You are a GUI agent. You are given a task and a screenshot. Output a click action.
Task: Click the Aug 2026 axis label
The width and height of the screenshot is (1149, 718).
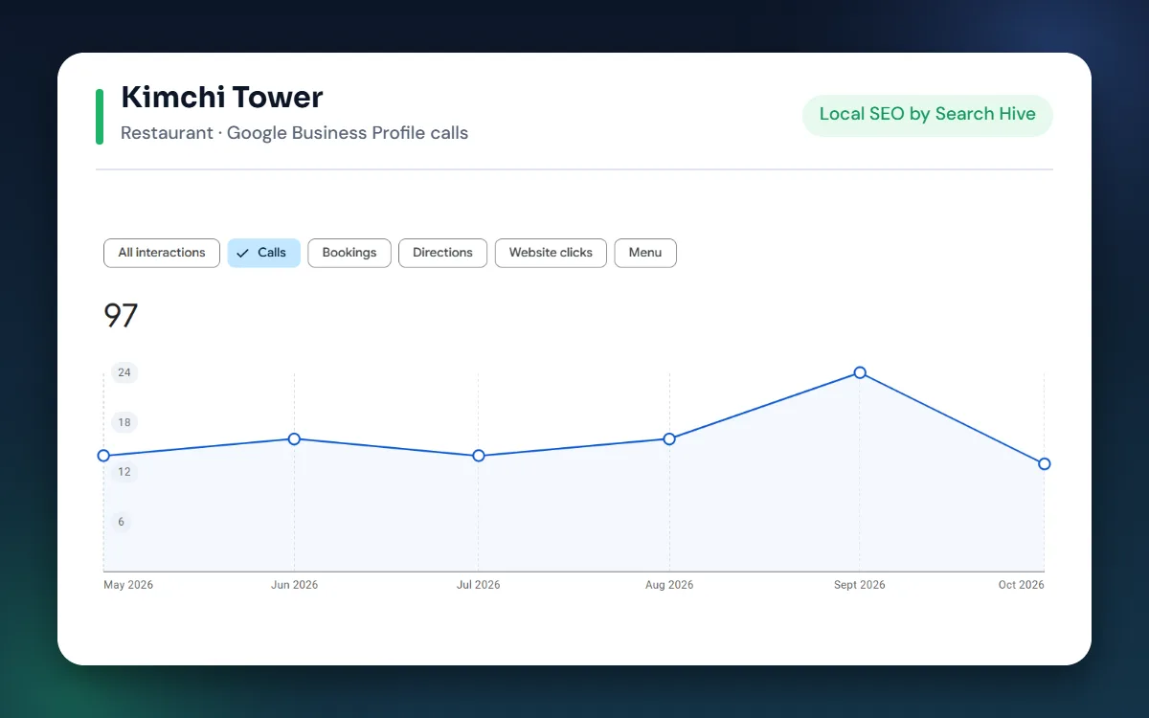[669, 585]
